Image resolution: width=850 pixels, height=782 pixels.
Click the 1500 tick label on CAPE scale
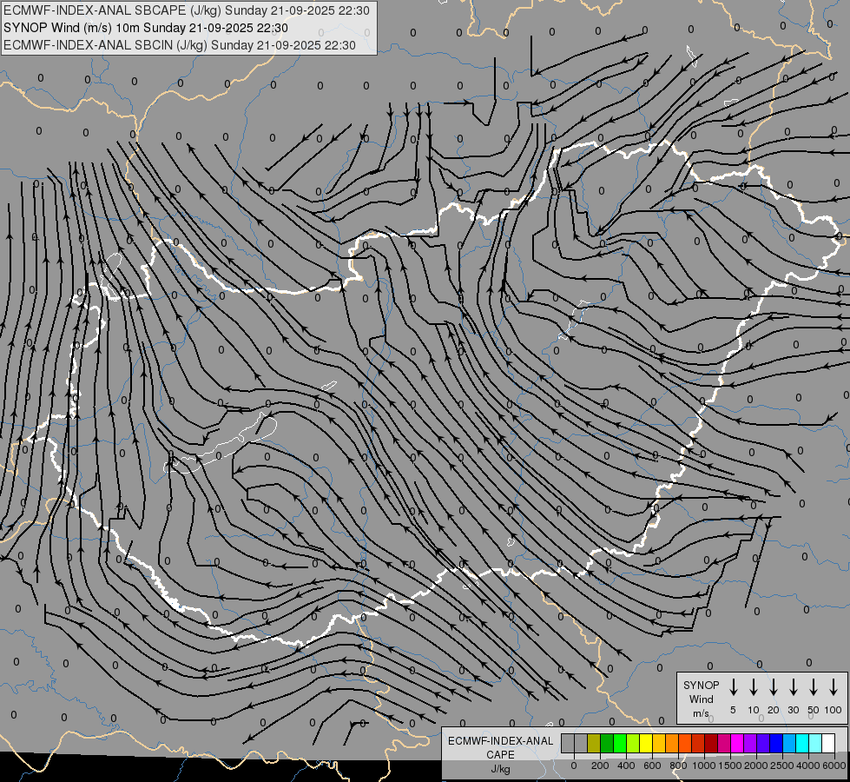pos(730,765)
